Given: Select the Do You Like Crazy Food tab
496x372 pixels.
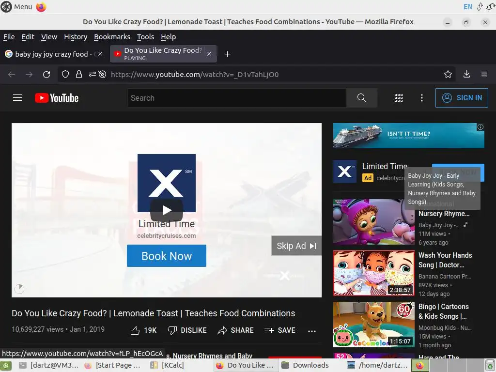Looking at the screenshot, I should coord(163,54).
